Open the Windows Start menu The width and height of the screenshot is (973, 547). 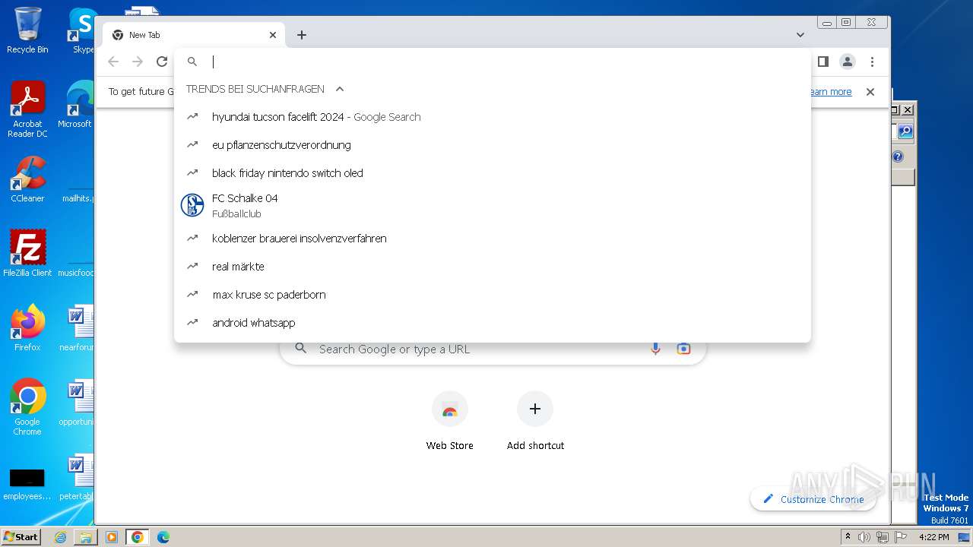click(x=21, y=536)
